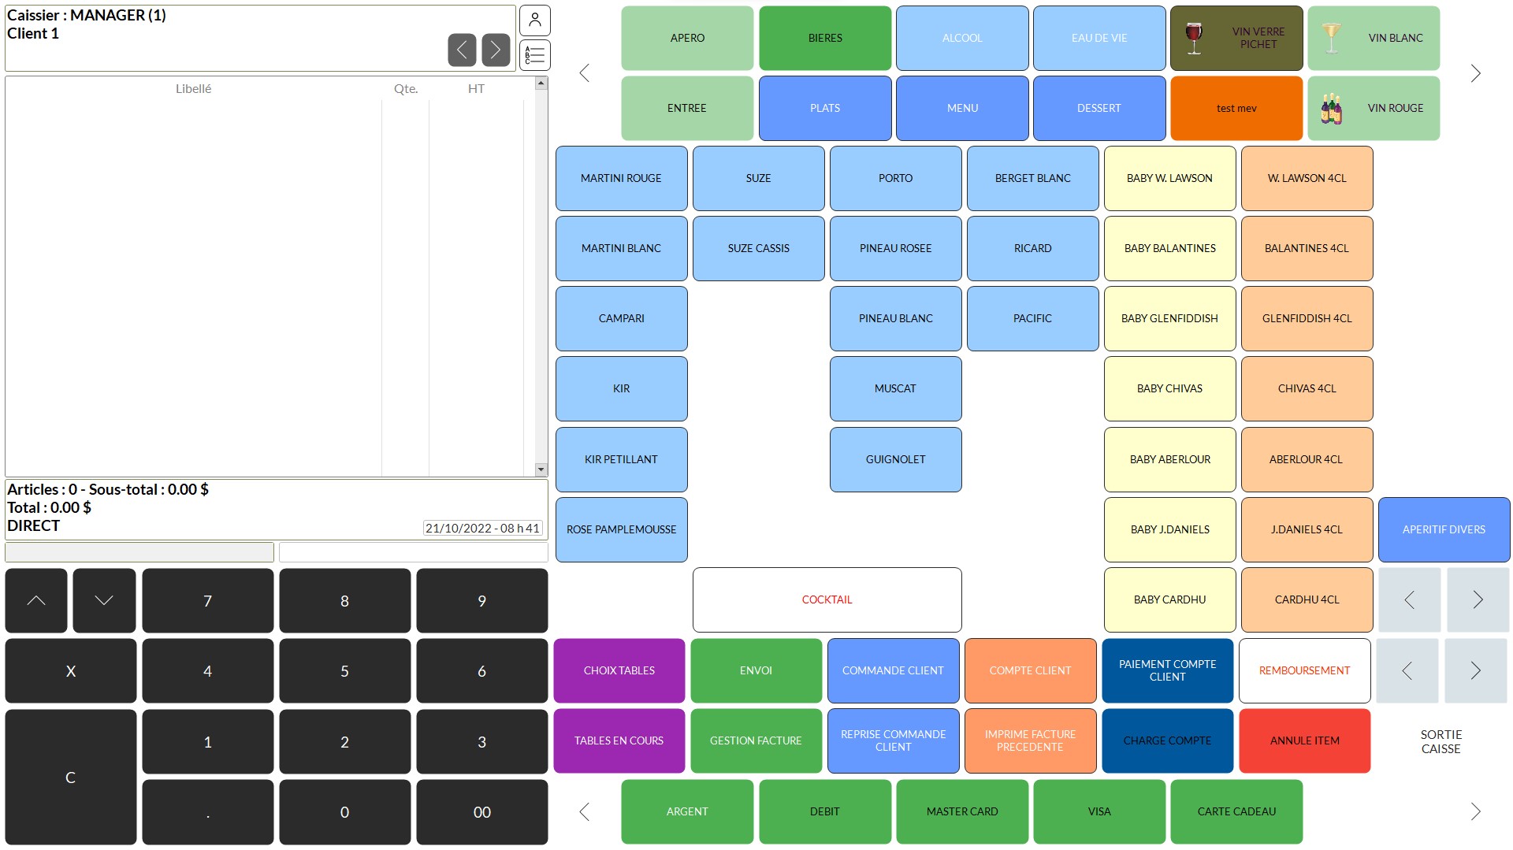Image resolution: width=1513 pixels, height=850 pixels.
Task: Open the DESSERT category
Action: point(1099,108)
